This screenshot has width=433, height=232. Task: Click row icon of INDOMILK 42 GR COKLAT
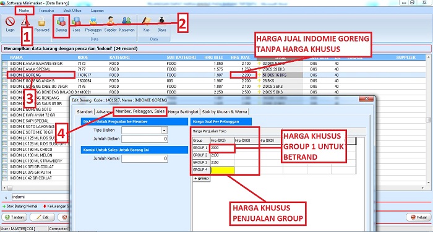click(5, 178)
